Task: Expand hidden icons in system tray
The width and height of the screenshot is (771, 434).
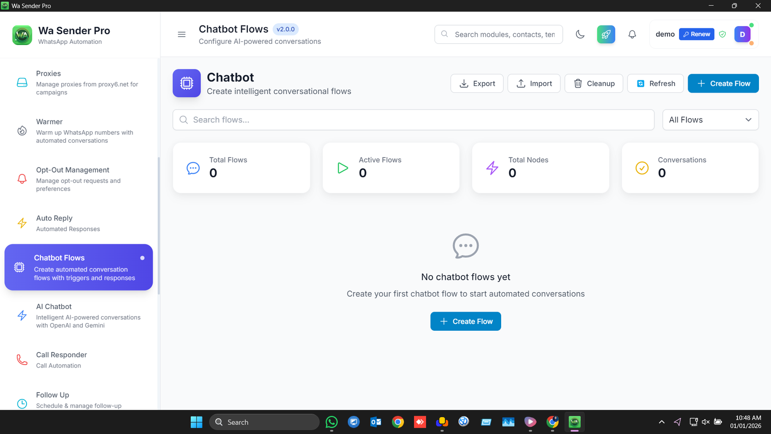Action: pyautogui.click(x=662, y=421)
